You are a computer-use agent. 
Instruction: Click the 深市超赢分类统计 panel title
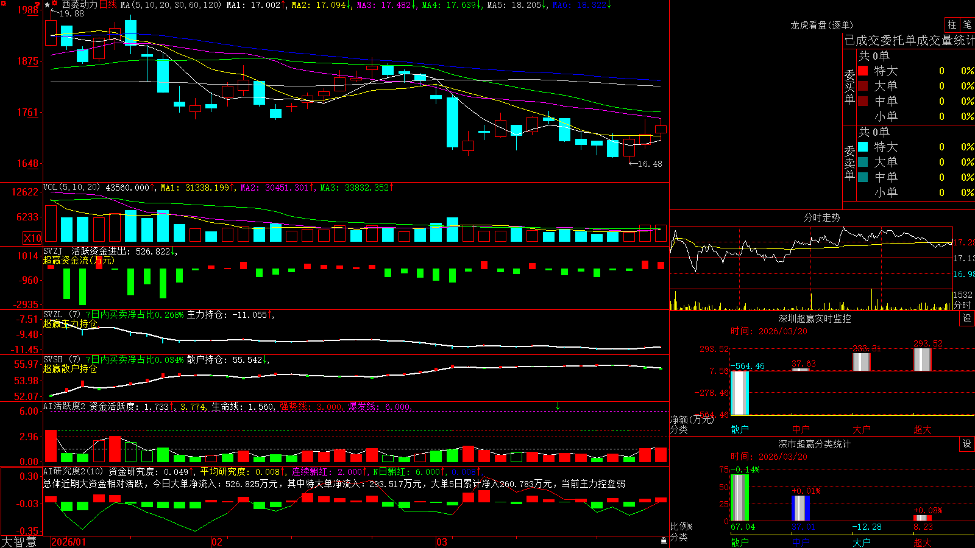[x=815, y=444]
